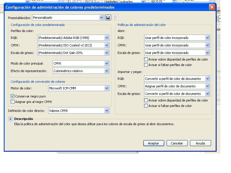
Task: Choose Motor de color dropdown
Action: (x=79, y=88)
